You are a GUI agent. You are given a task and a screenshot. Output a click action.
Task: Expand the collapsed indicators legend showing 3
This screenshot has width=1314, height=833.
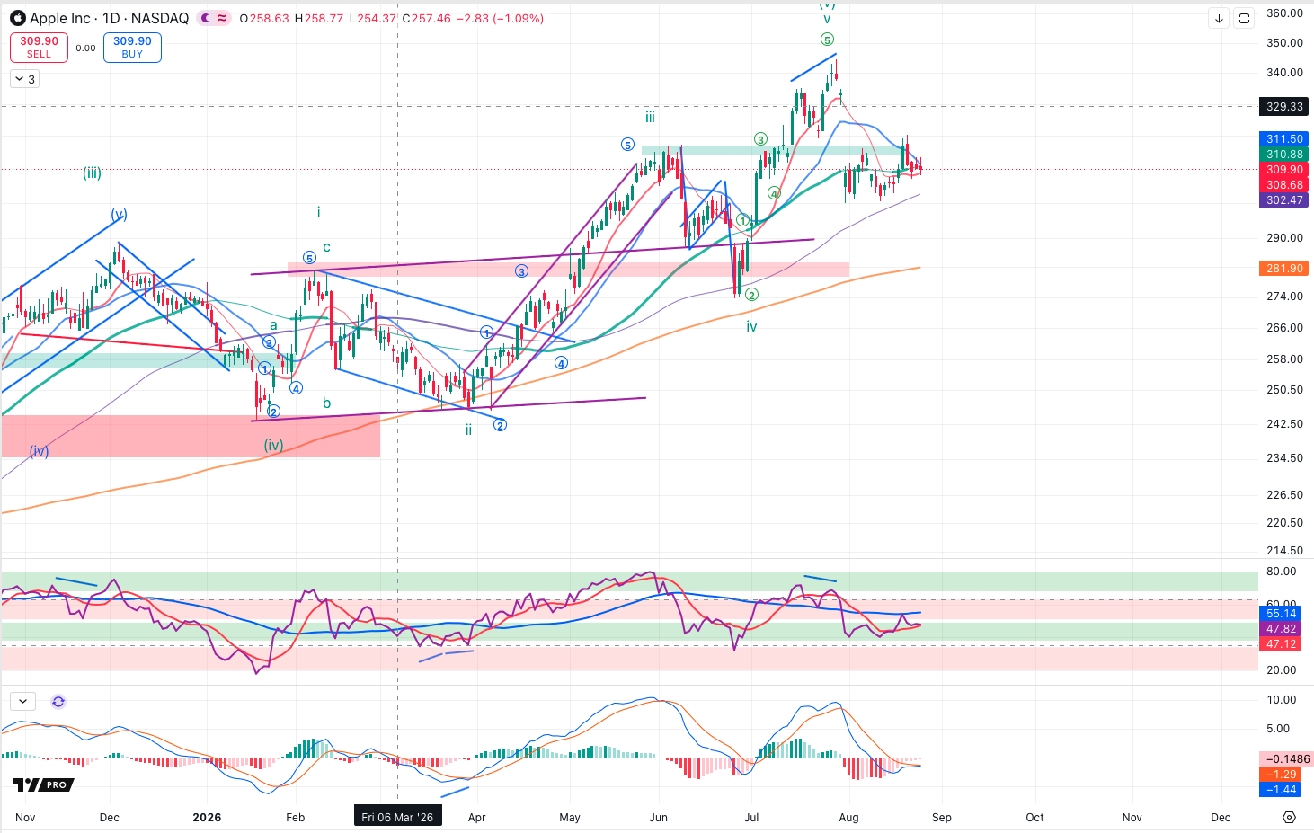coord(24,79)
